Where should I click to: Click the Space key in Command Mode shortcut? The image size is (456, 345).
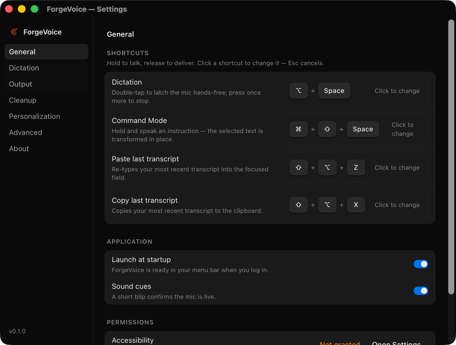pos(363,129)
